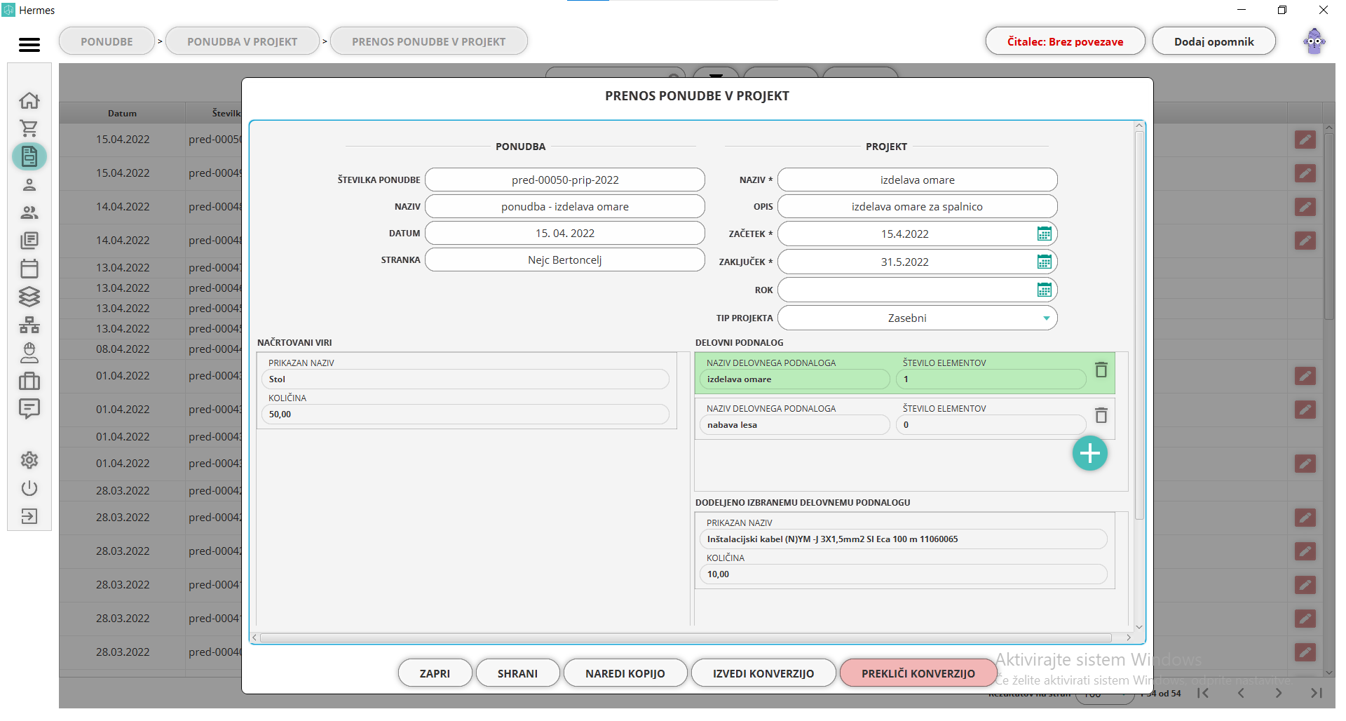Click 'Čitalec: Brez povezave' button

1065,41
